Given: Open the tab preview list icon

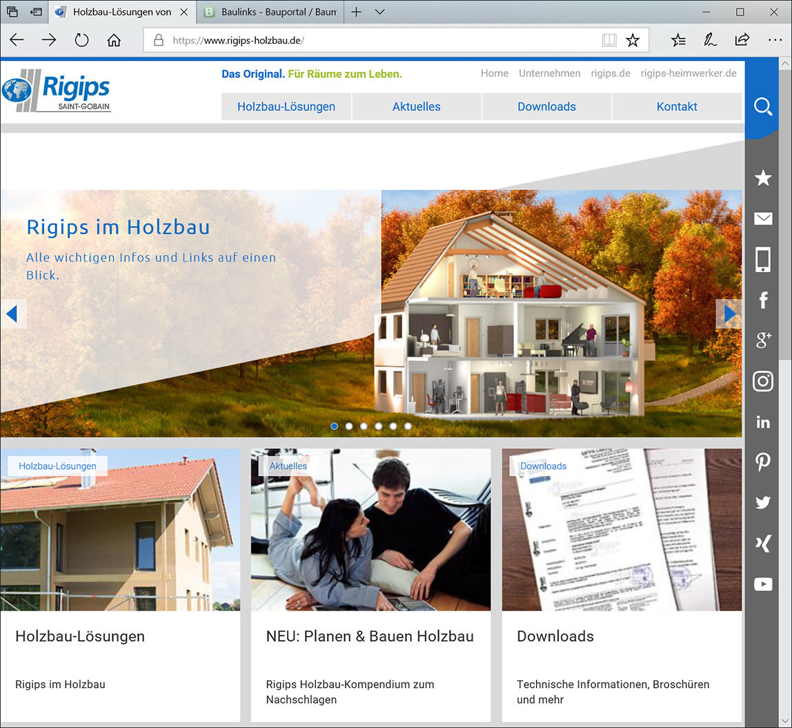Looking at the screenshot, I should pos(12,12).
